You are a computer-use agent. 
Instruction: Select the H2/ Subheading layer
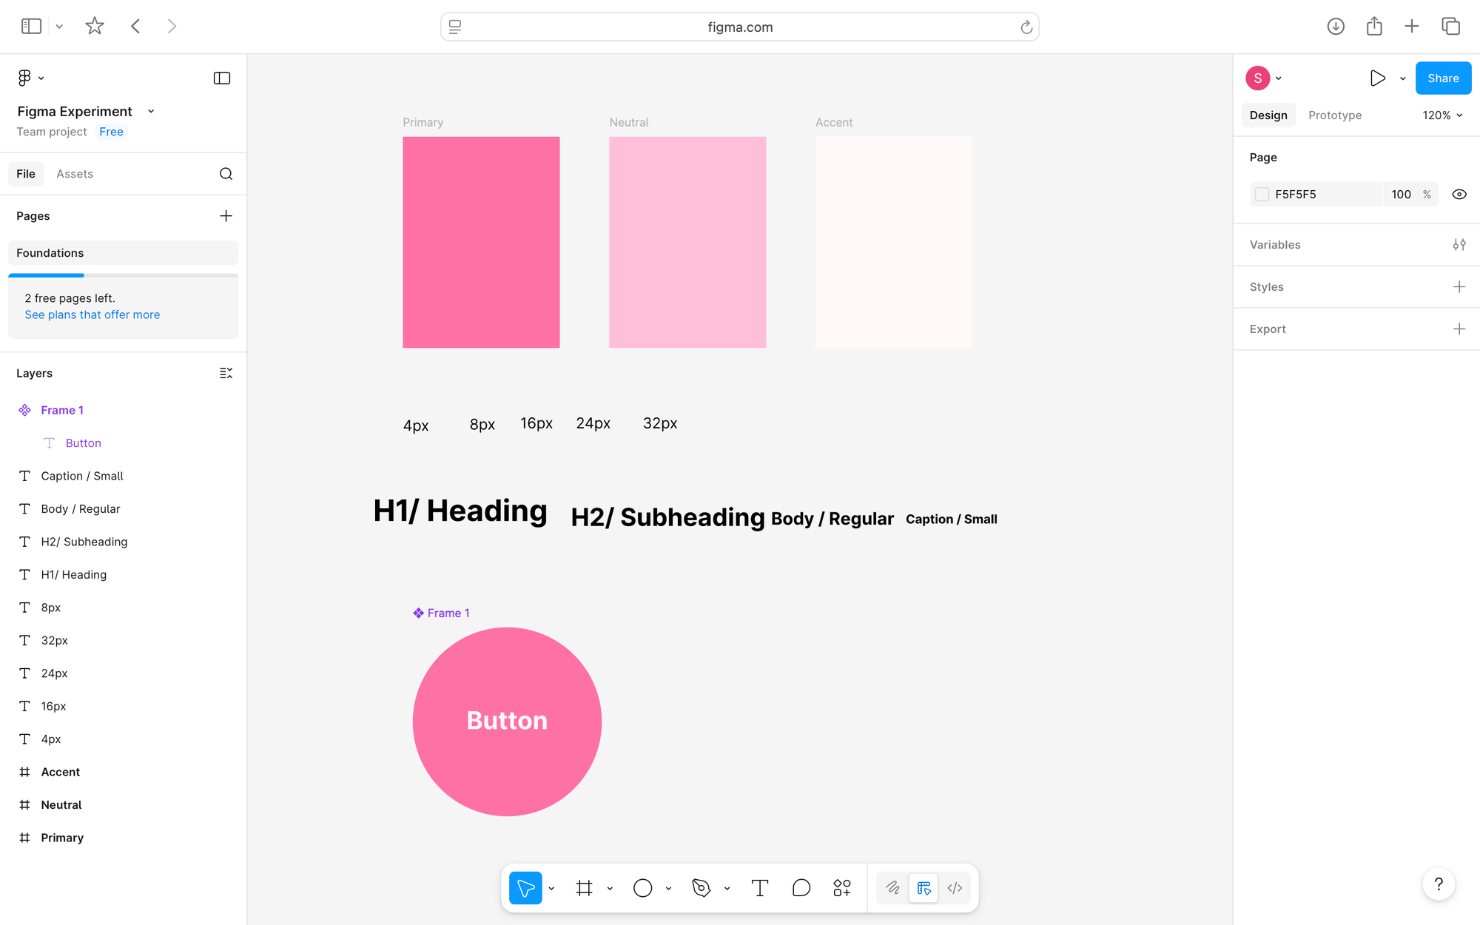pos(84,542)
